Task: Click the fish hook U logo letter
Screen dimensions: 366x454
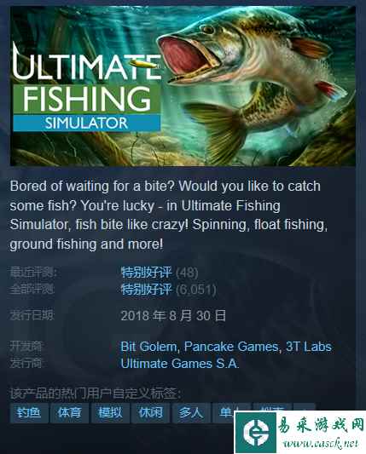Action: (22, 61)
